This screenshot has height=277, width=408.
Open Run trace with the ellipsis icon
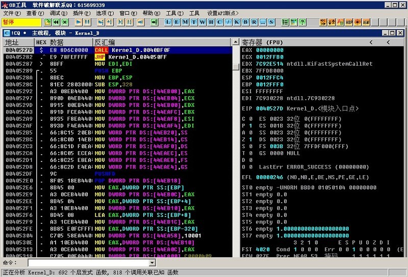[x=263, y=22]
